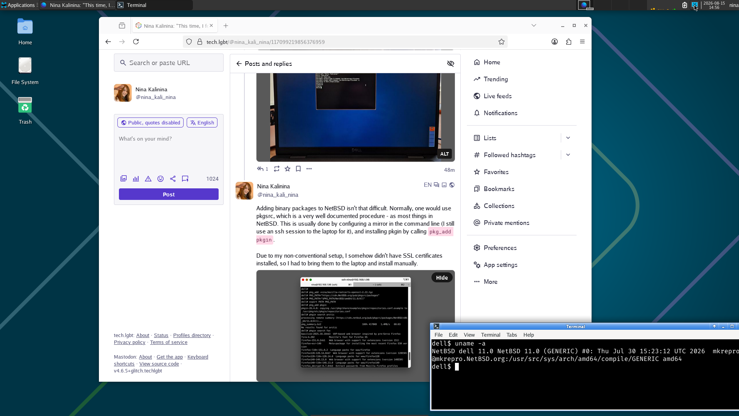Click the Post button
739x416 pixels.
(x=169, y=194)
